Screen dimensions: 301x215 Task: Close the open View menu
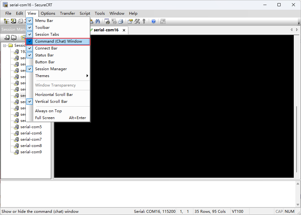[32, 13]
